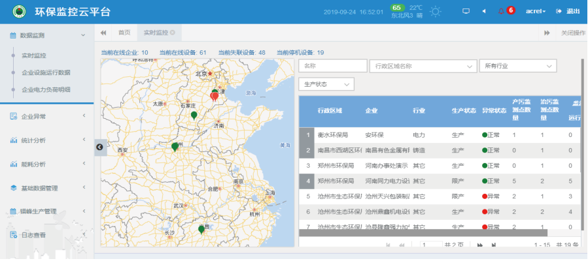The height and width of the screenshot is (261, 588).
Task: Click the 名称 search input field
Action: click(x=332, y=66)
